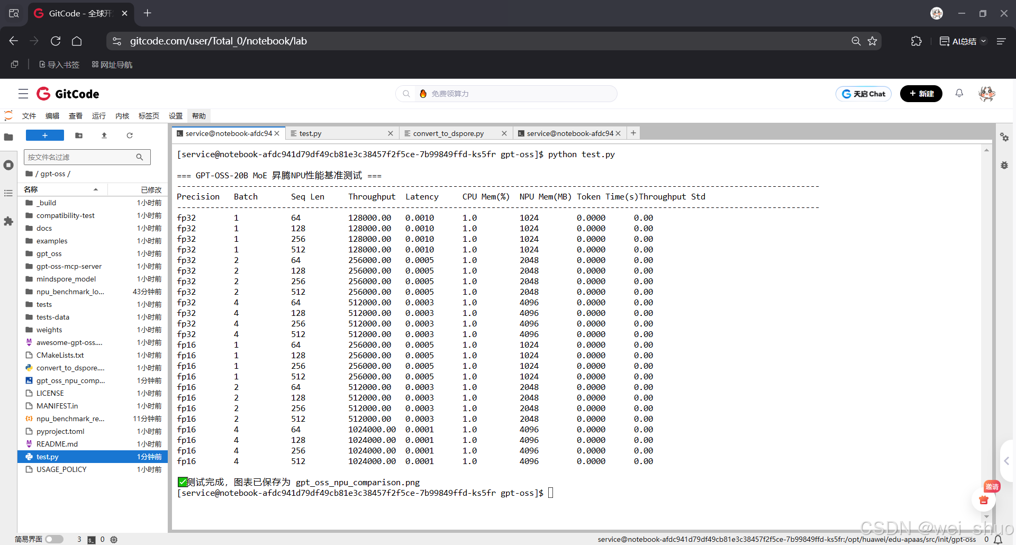
Task: Click the browser address bar URL
Action: tap(218, 41)
